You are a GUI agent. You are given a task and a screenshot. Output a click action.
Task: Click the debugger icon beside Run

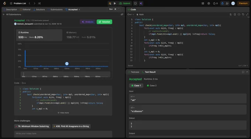(x=110, y=3)
